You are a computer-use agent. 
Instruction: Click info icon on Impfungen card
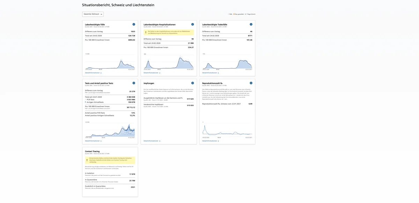tap(192, 83)
